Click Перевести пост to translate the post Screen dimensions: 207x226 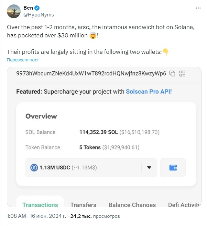(x=23, y=60)
